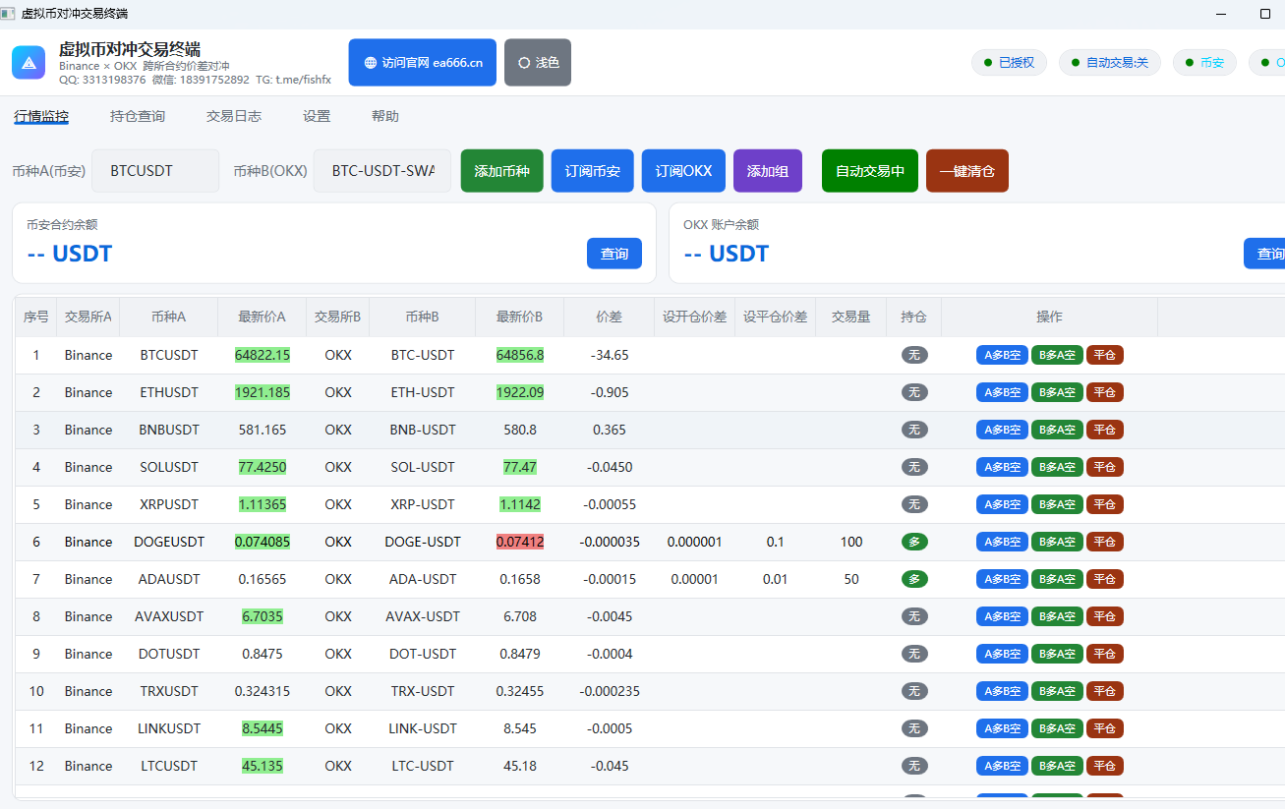Click the ADAUSDT volume value 50

(851, 579)
